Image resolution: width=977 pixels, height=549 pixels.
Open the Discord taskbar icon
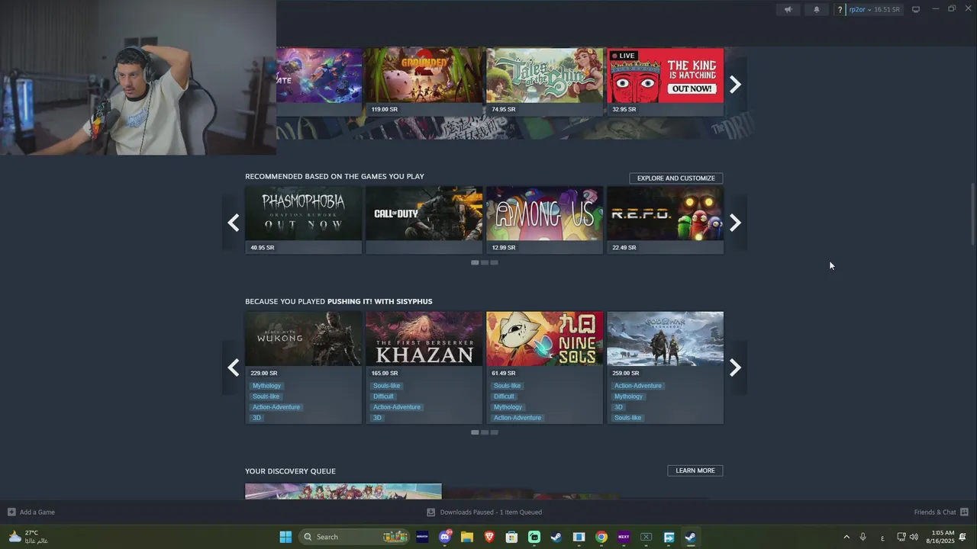(x=445, y=537)
